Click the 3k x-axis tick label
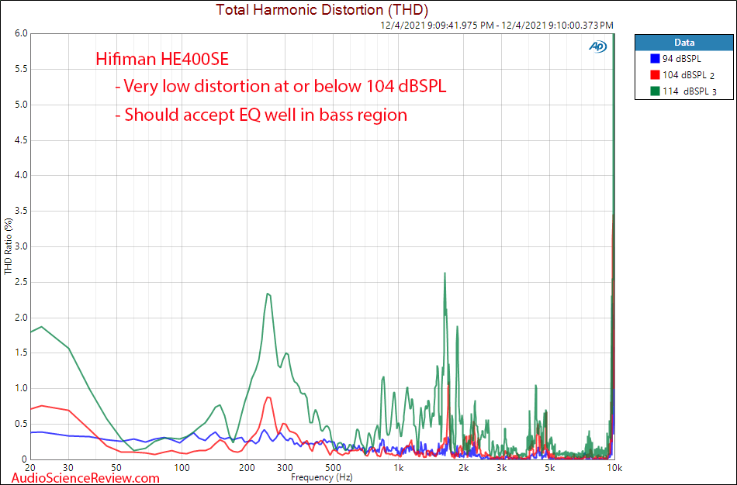Viewport: 737px width, 485px height. point(501,468)
